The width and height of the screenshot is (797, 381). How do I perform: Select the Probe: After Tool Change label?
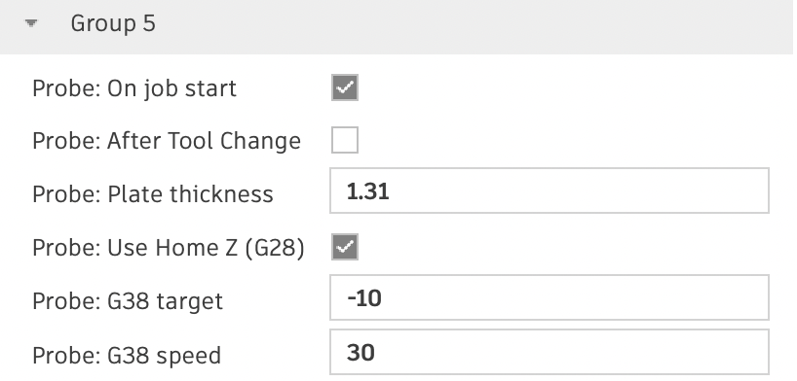coord(167,141)
